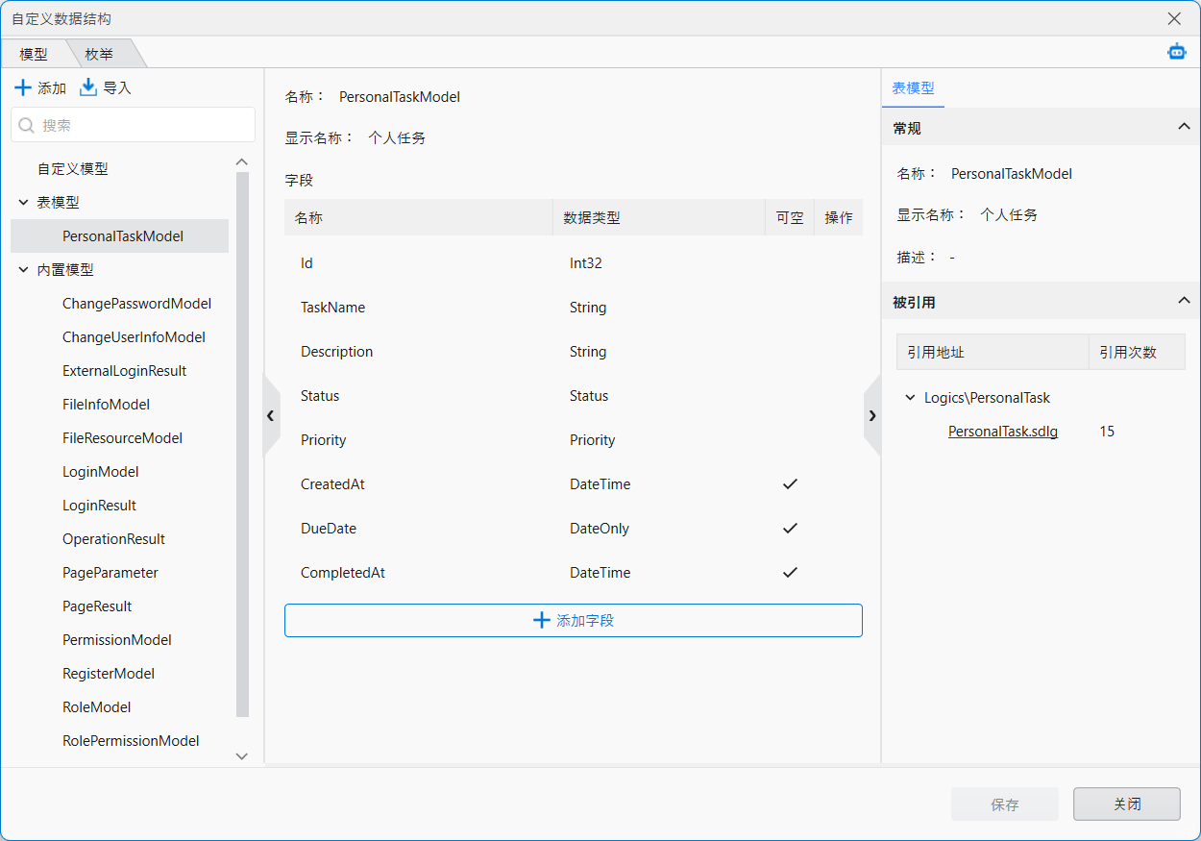Image resolution: width=1201 pixels, height=841 pixels.
Task: Collapse the 常规 section
Action: click(x=1184, y=128)
